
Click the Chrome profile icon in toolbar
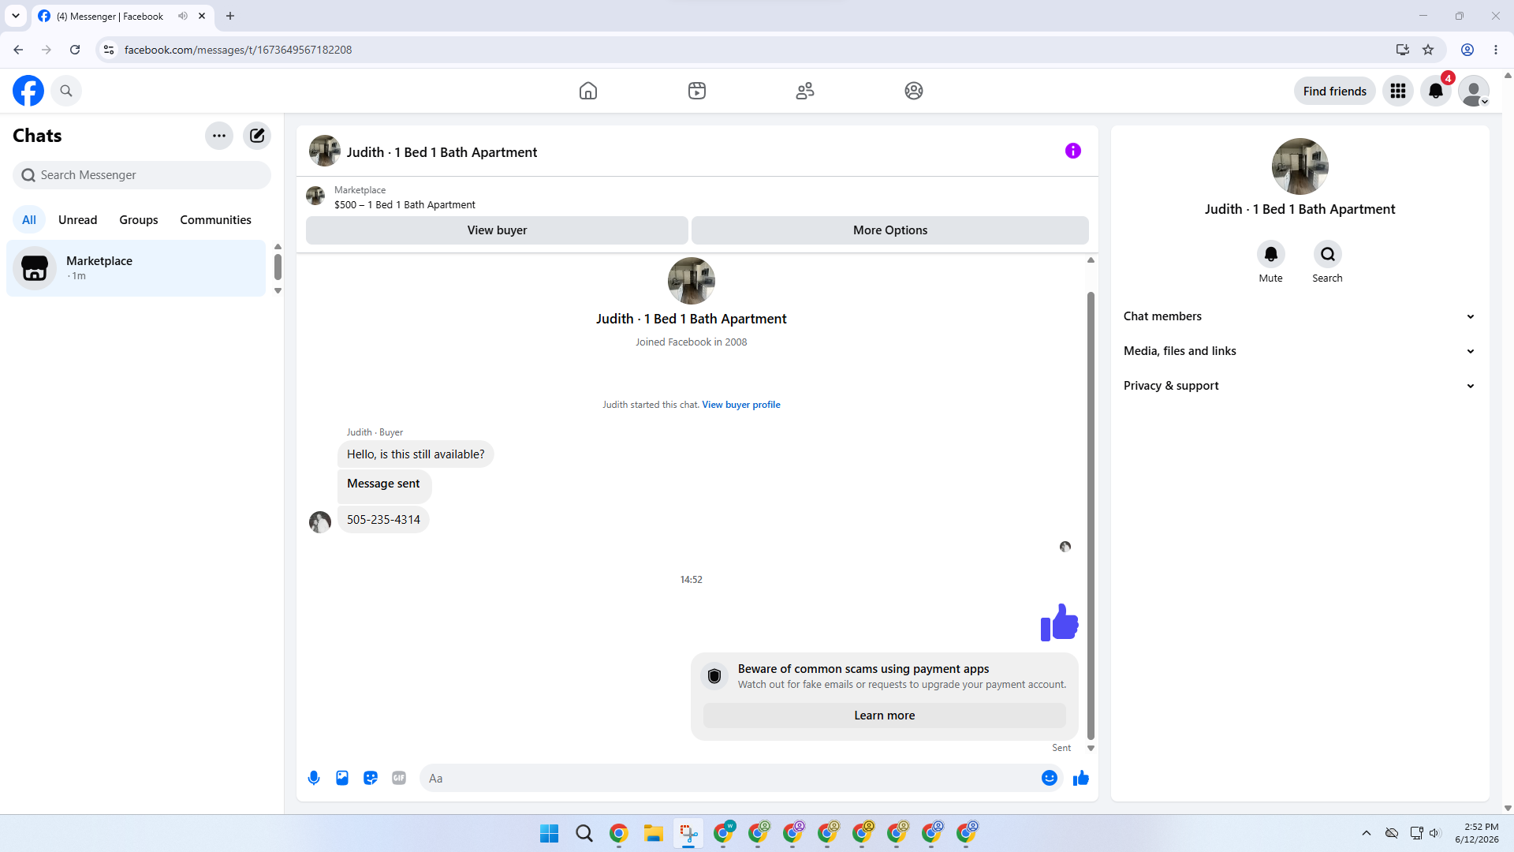coord(1467,50)
